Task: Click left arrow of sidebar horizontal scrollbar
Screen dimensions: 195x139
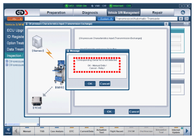Action: click(6, 124)
